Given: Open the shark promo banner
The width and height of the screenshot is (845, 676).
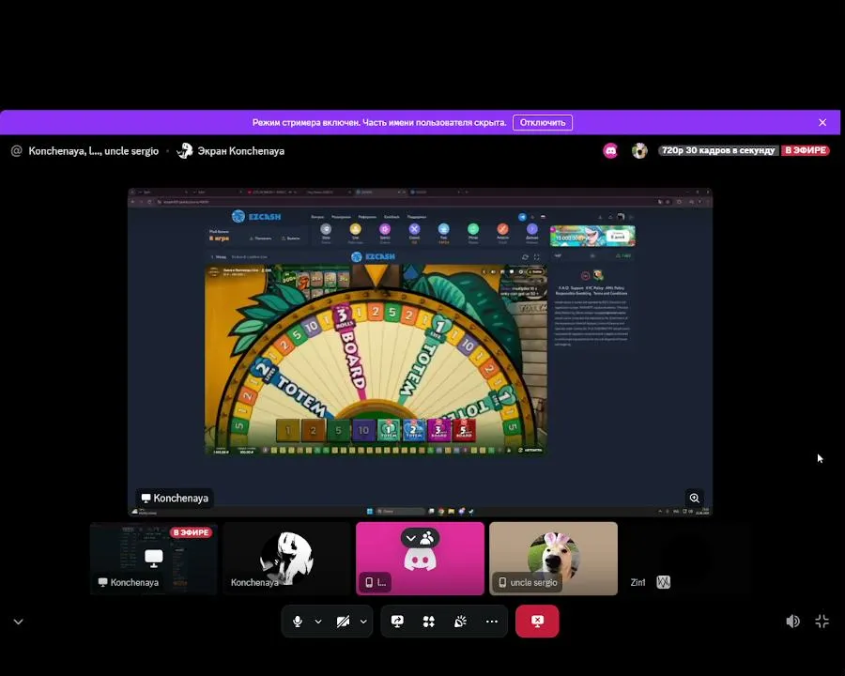Looking at the screenshot, I should coord(592,236).
